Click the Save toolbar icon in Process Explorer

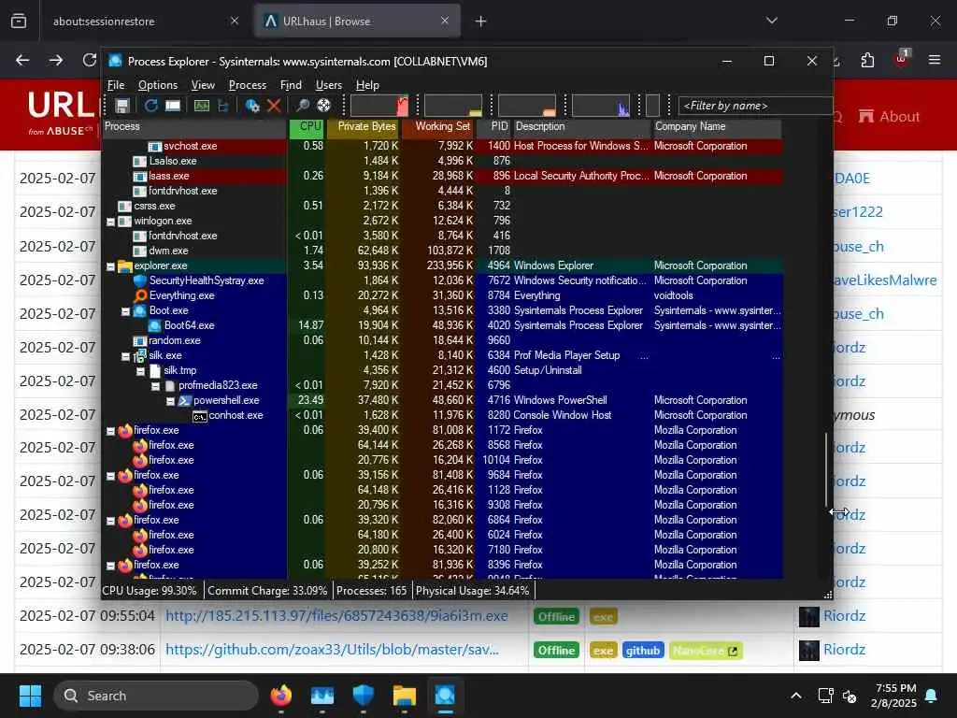coord(122,106)
